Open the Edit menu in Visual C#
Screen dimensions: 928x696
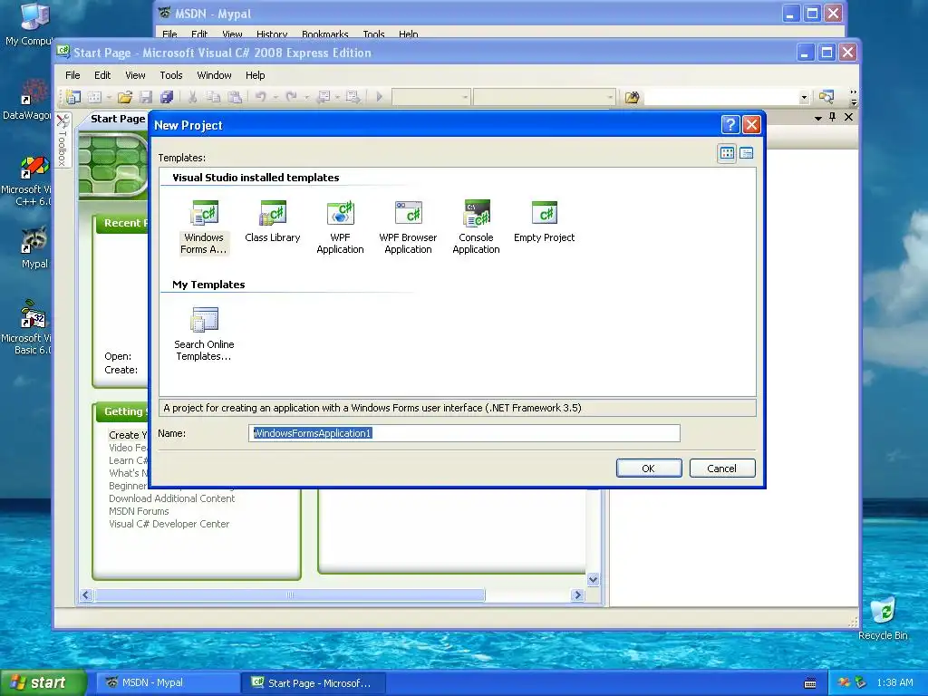pyautogui.click(x=102, y=75)
